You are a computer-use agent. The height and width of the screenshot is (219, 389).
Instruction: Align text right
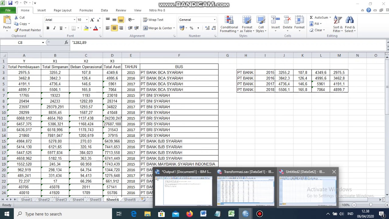(x=121, y=28)
